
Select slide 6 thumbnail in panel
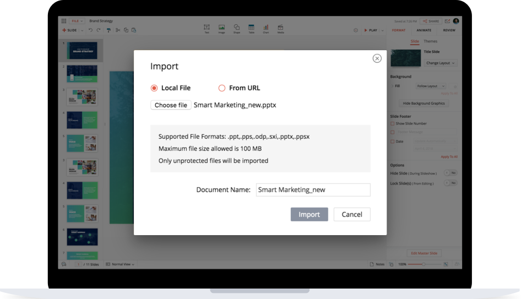tap(82, 237)
